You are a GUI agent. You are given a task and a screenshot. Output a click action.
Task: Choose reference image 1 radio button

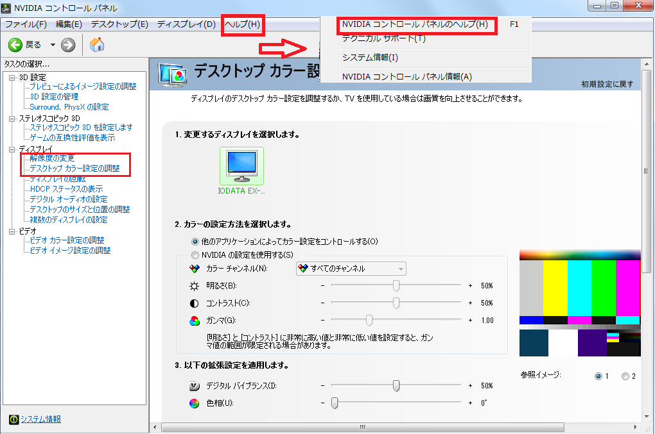(598, 376)
